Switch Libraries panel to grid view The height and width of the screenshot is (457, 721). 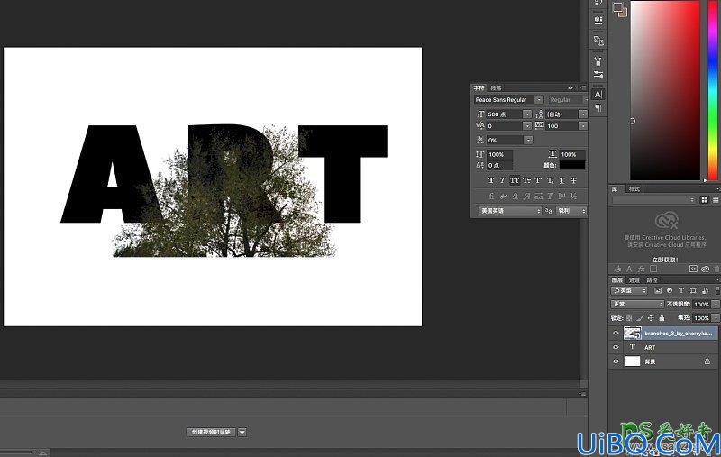705,199
